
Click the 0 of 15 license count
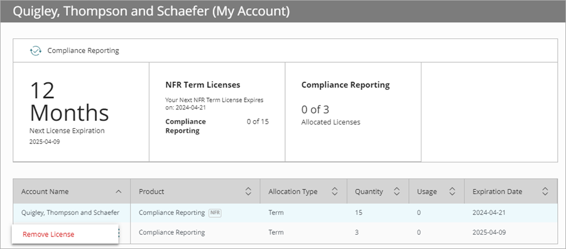(x=258, y=121)
